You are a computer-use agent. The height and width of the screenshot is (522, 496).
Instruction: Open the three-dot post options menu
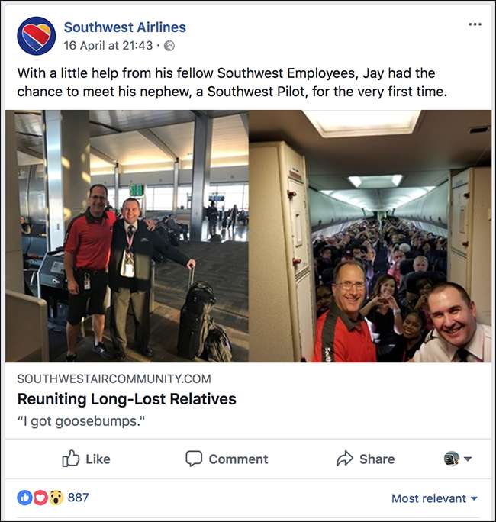click(x=475, y=24)
